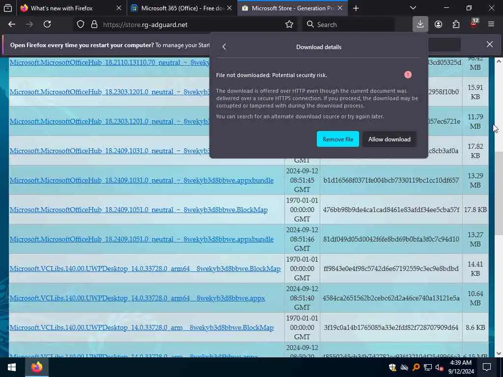Open a new tab

click(x=356, y=8)
